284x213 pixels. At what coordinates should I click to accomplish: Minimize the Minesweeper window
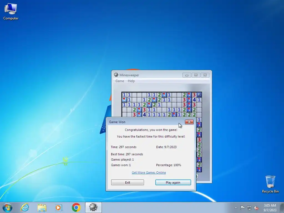[x=187, y=75]
